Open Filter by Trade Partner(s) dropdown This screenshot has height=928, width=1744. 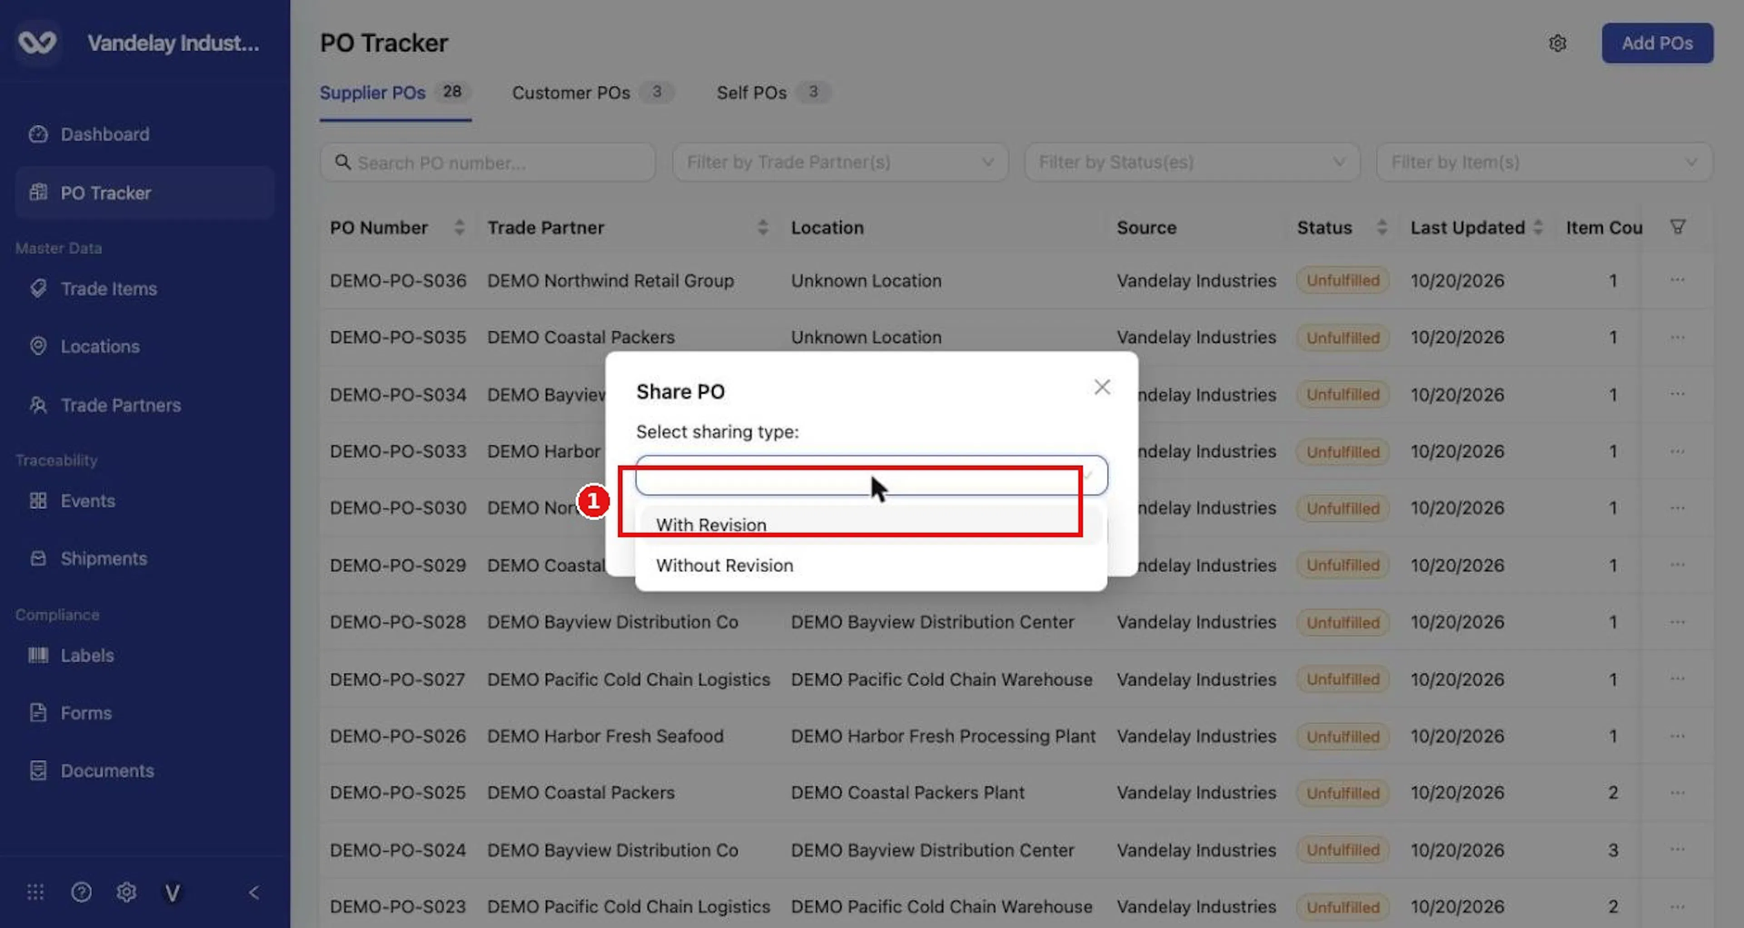[x=840, y=163]
